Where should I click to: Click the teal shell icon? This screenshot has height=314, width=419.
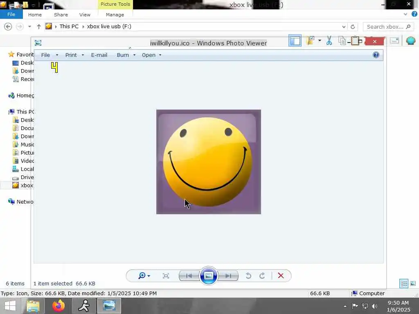pos(411,40)
